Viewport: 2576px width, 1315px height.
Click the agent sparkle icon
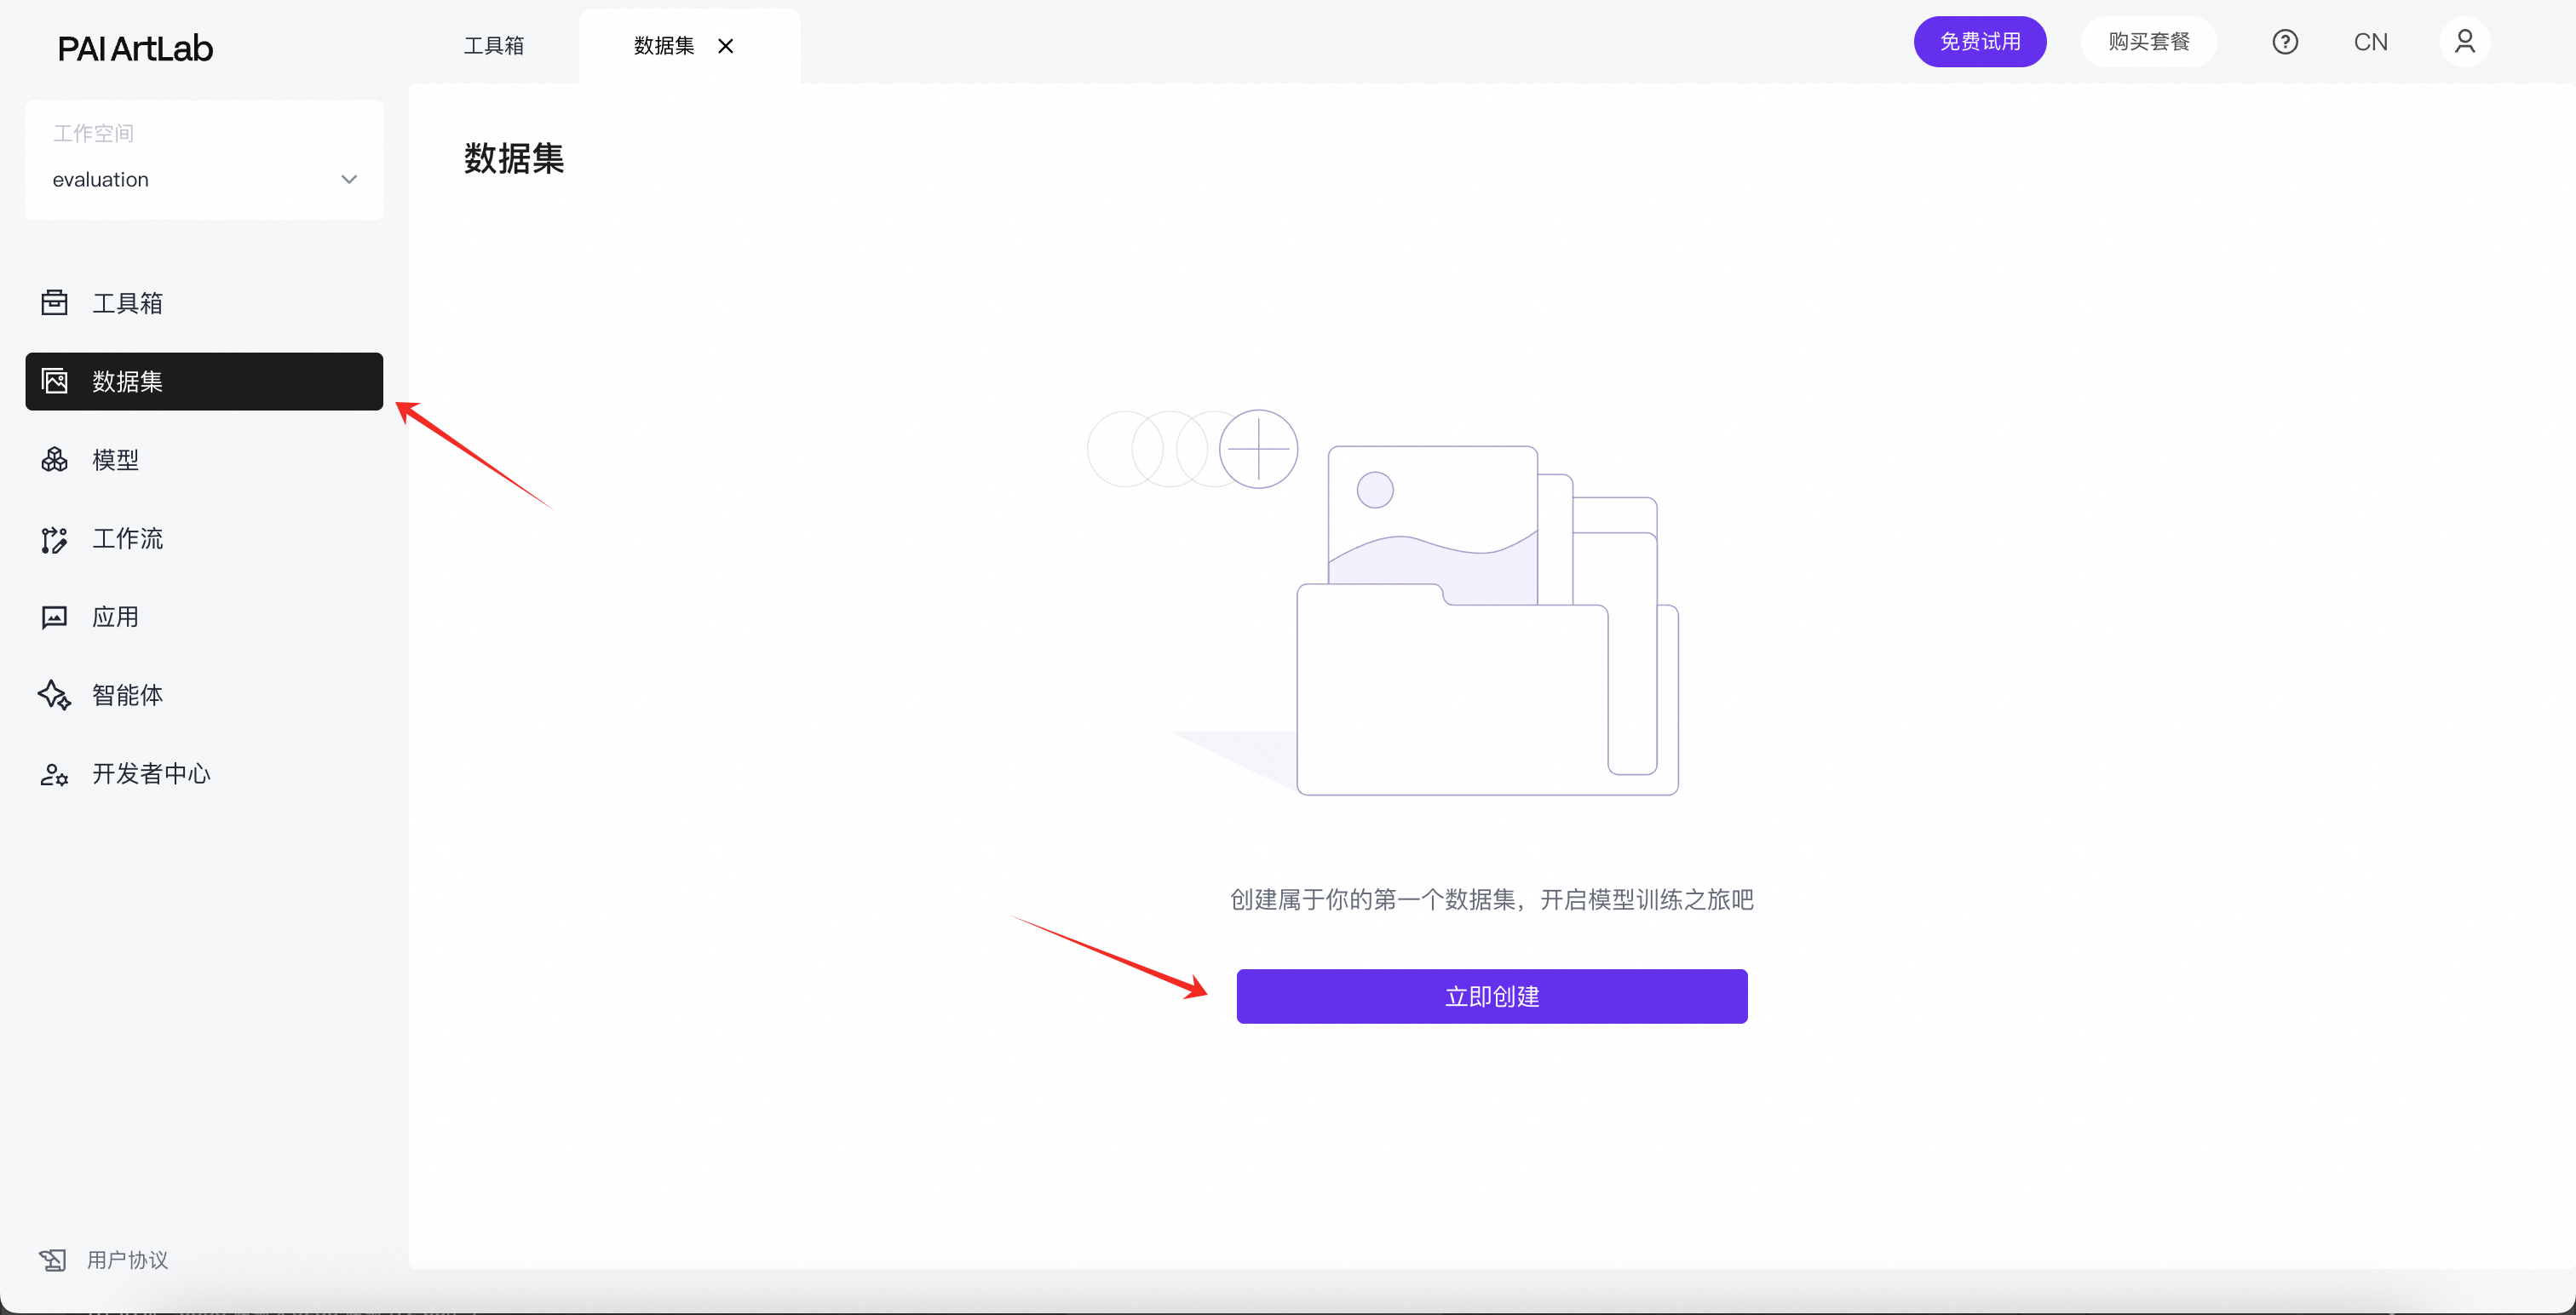pos(54,695)
